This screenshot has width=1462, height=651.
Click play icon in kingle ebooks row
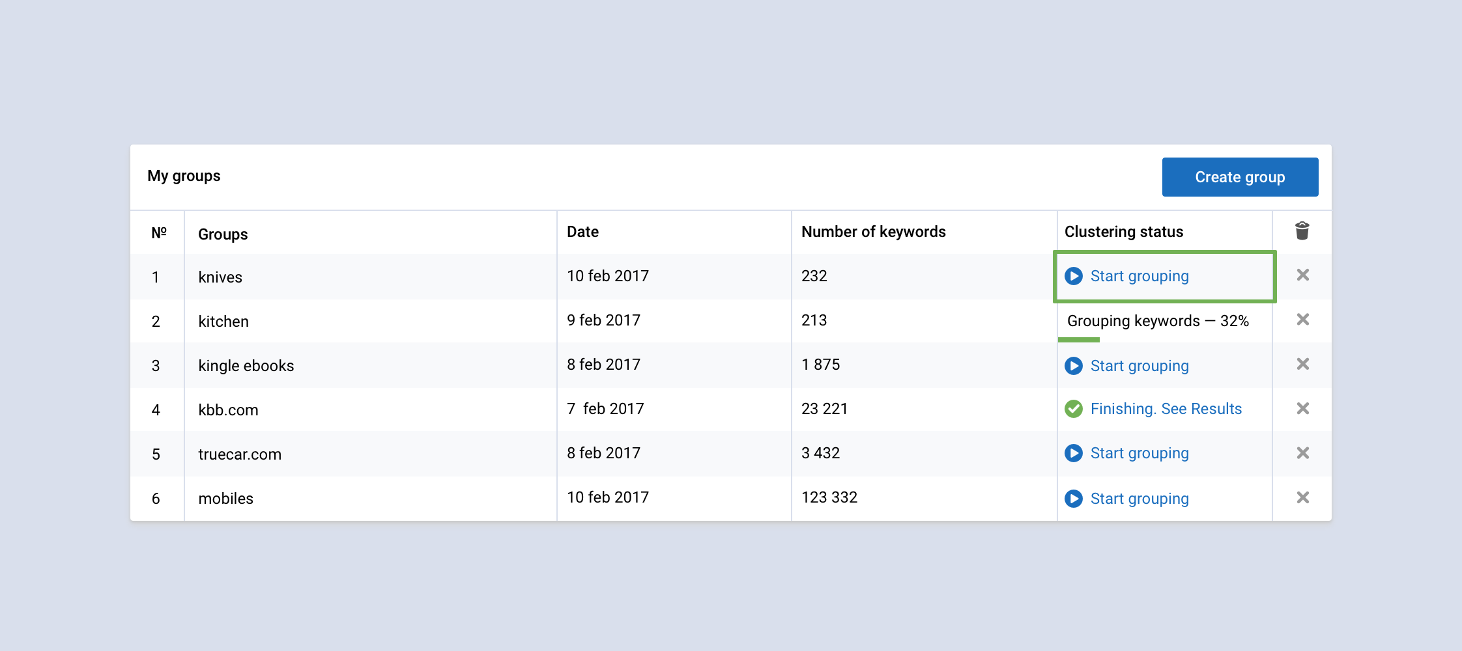[1074, 366]
